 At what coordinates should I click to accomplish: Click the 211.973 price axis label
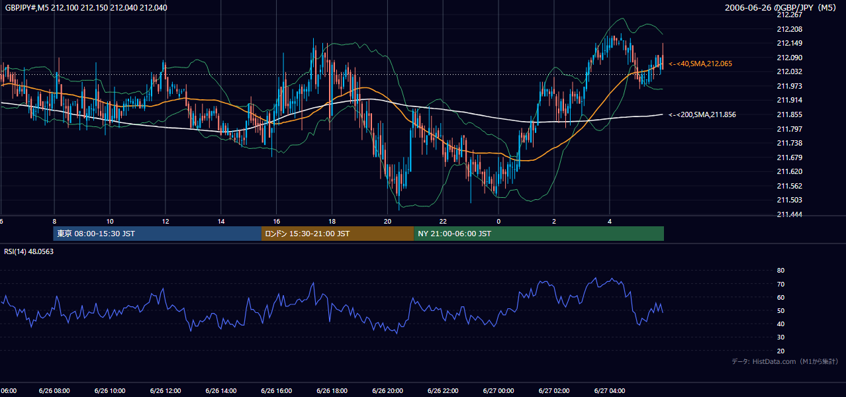[x=788, y=86]
